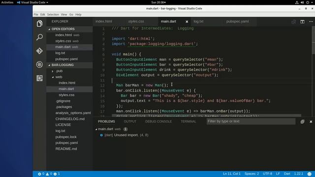Switch to the index.html editor tab

[x=104, y=22]
